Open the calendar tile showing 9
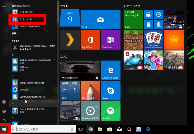 (x=70, y=18)
